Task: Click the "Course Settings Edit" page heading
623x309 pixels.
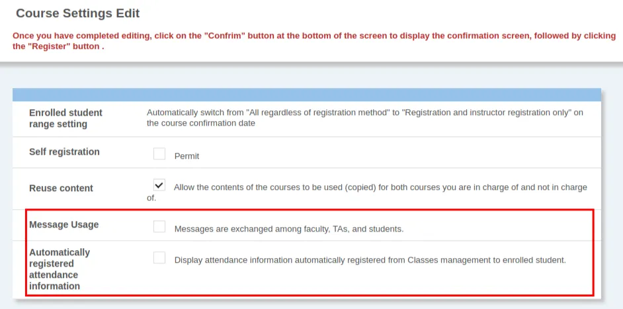Action: tap(77, 13)
